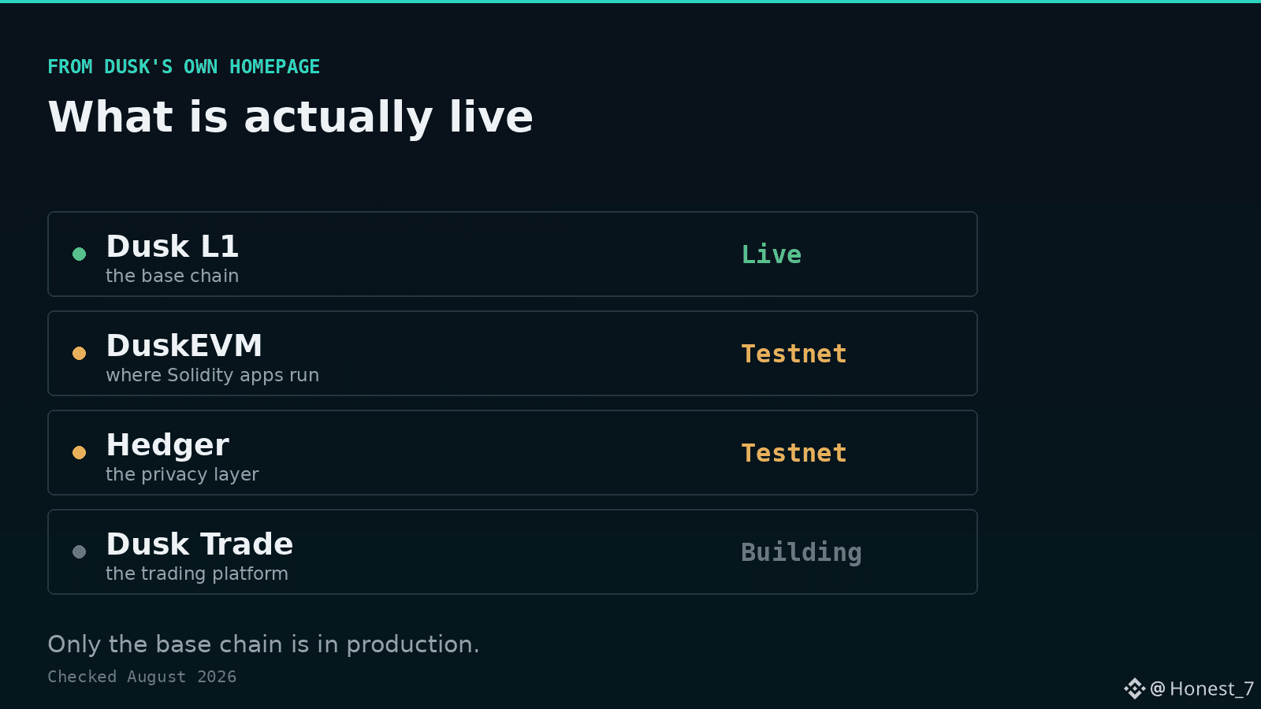Viewport: 1261px width, 709px height.
Task: Select the Dusk Trade heading
Action: (200, 544)
